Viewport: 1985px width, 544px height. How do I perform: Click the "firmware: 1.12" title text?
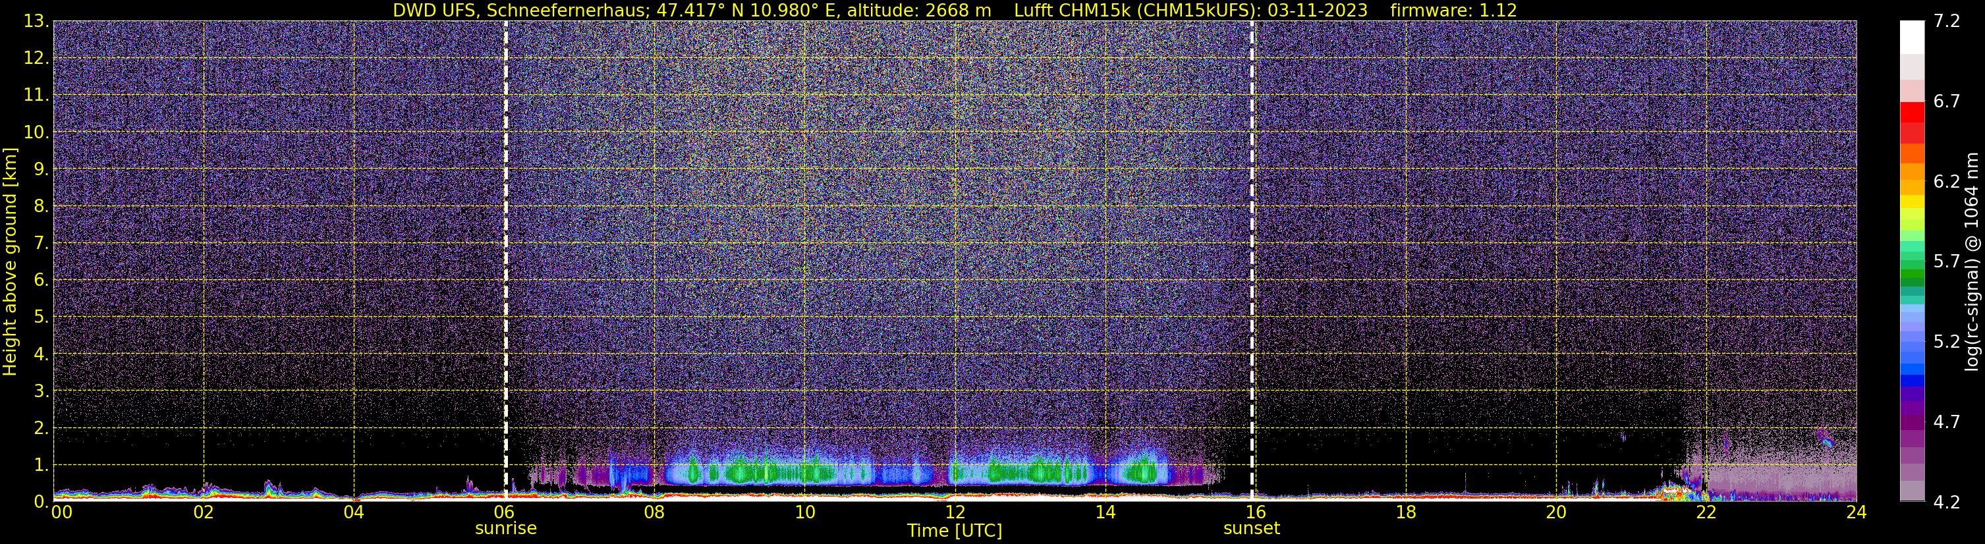click(1453, 11)
